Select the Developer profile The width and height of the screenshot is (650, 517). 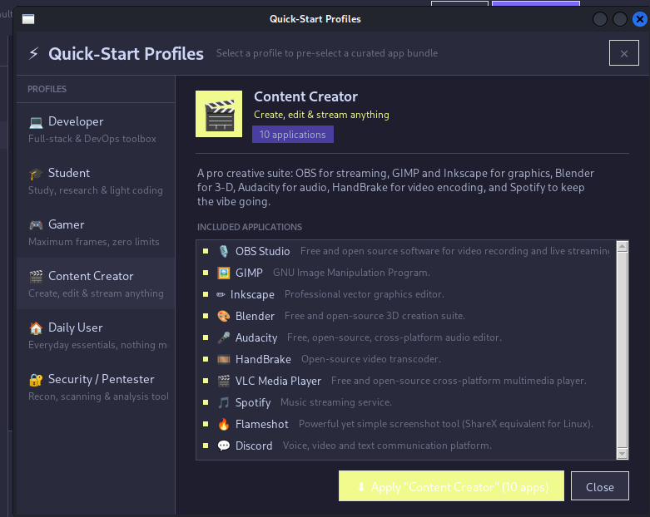tap(96, 130)
